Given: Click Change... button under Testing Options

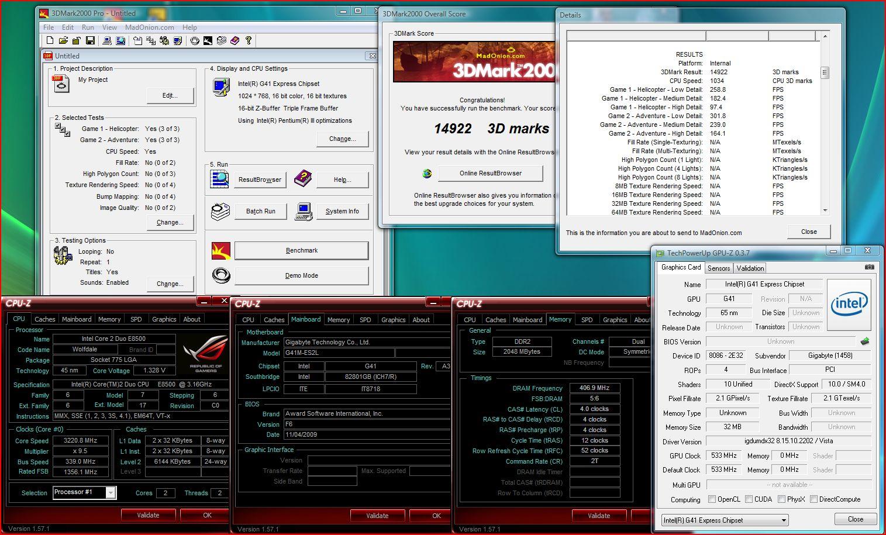Looking at the screenshot, I should point(170,284).
